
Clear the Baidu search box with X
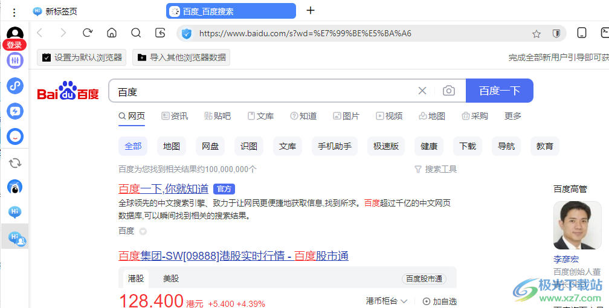[x=422, y=91]
